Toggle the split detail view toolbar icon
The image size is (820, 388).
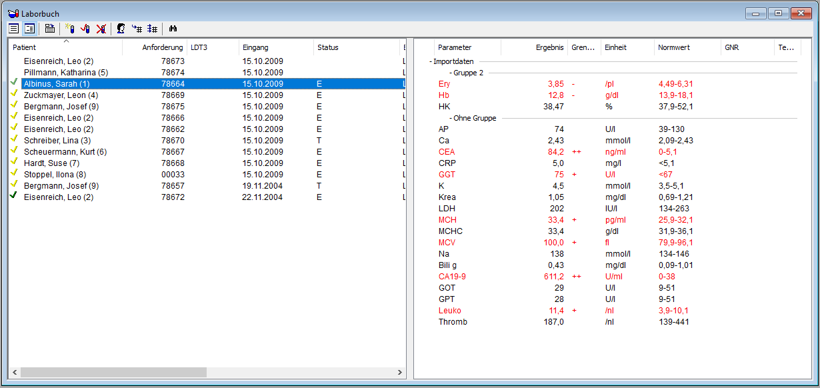tap(29, 29)
